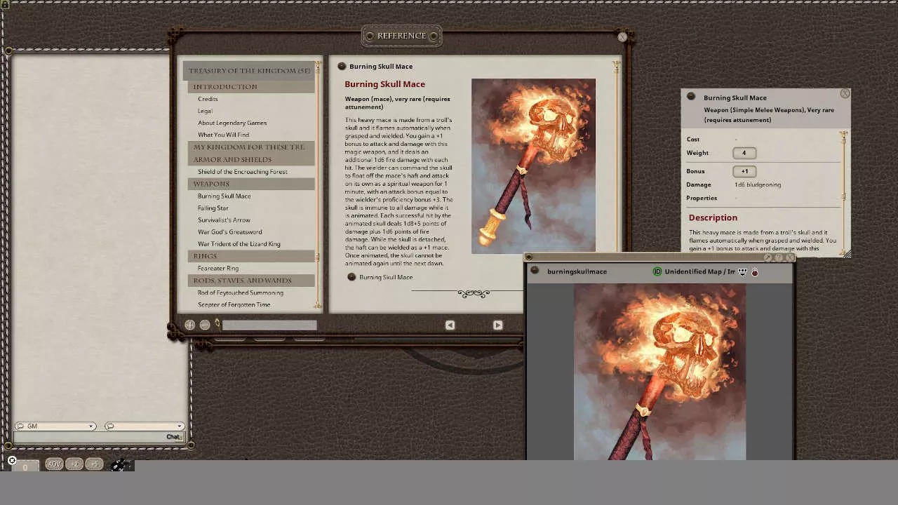Click the Reference window title banner
Screen dimensions: 898x505
[x=401, y=36]
